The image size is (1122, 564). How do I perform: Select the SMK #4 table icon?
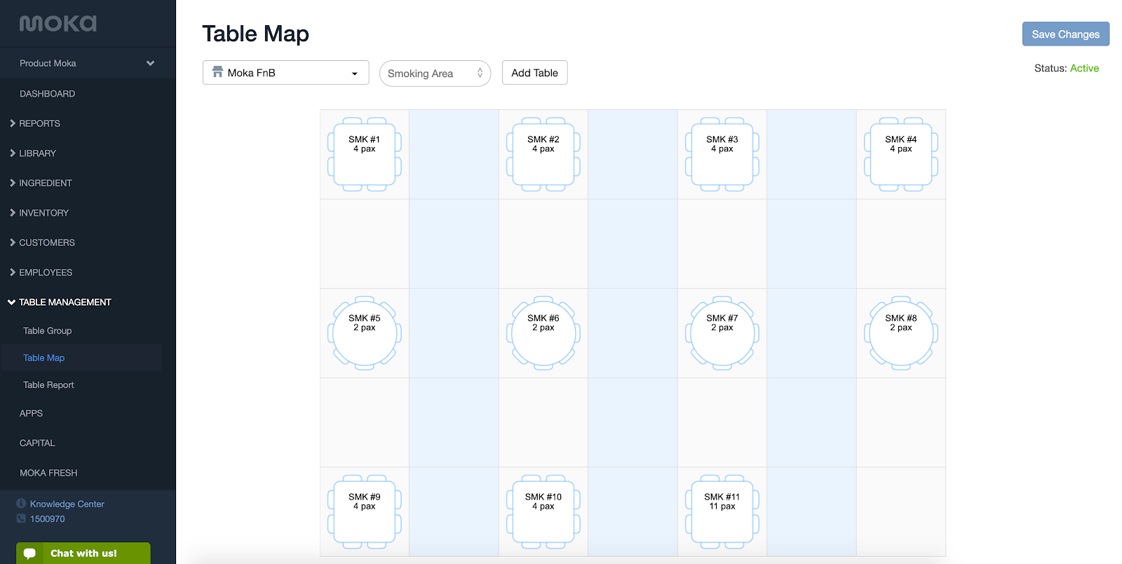coord(901,154)
